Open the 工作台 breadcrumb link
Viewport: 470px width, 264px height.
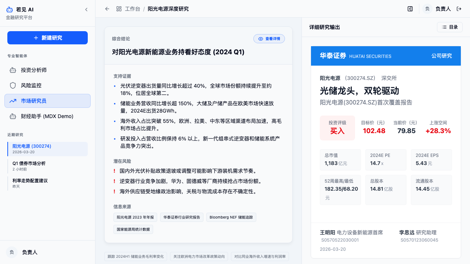[133, 9]
